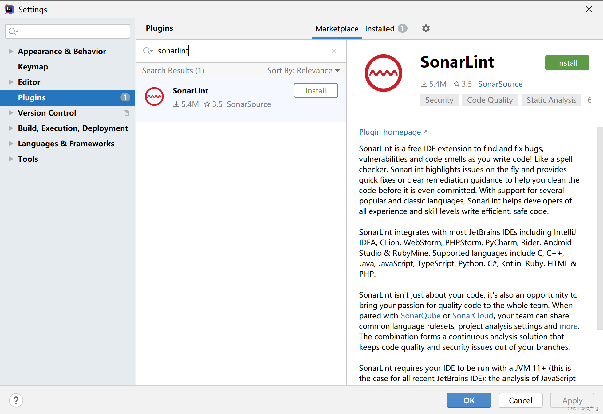Click the SonarLint plugin icon in results
The width and height of the screenshot is (603, 414).
pyautogui.click(x=155, y=96)
